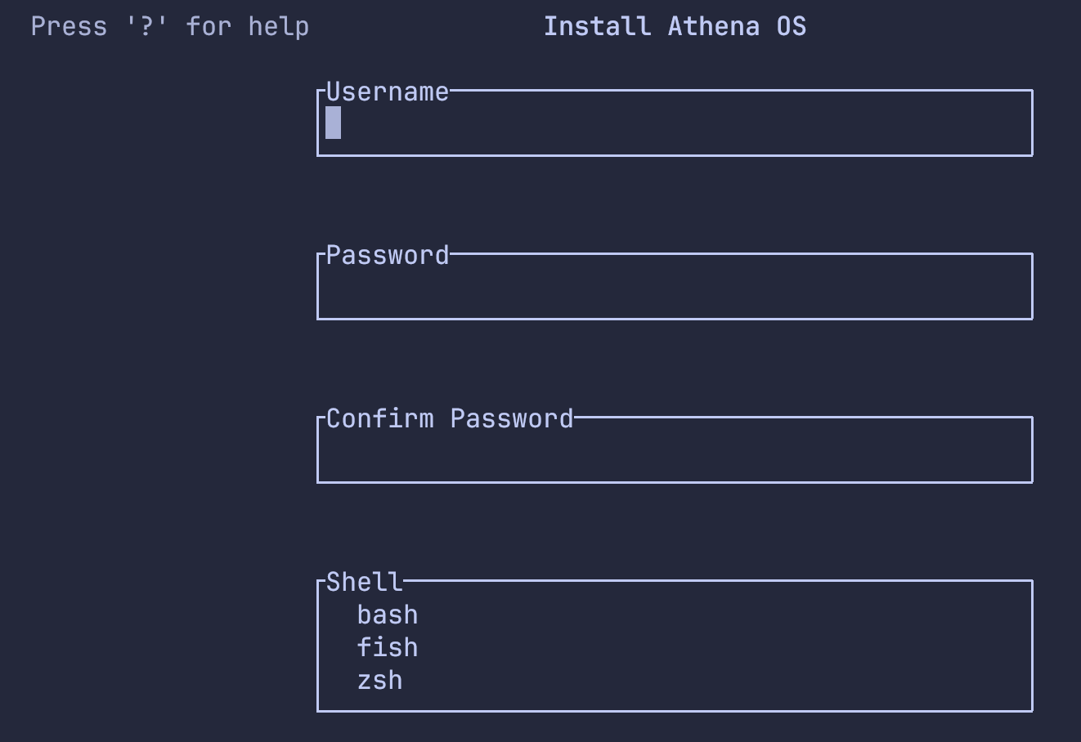Click the word "help" in top hint
The height and width of the screenshot is (742, 1081).
pos(279,27)
